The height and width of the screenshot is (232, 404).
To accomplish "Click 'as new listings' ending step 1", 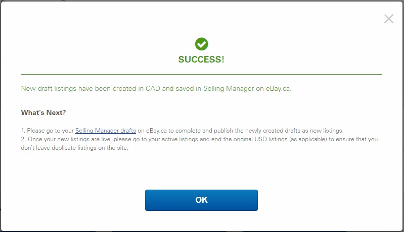I will [x=326, y=131].
